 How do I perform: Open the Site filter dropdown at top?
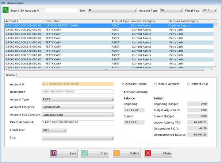coord(112,10)
